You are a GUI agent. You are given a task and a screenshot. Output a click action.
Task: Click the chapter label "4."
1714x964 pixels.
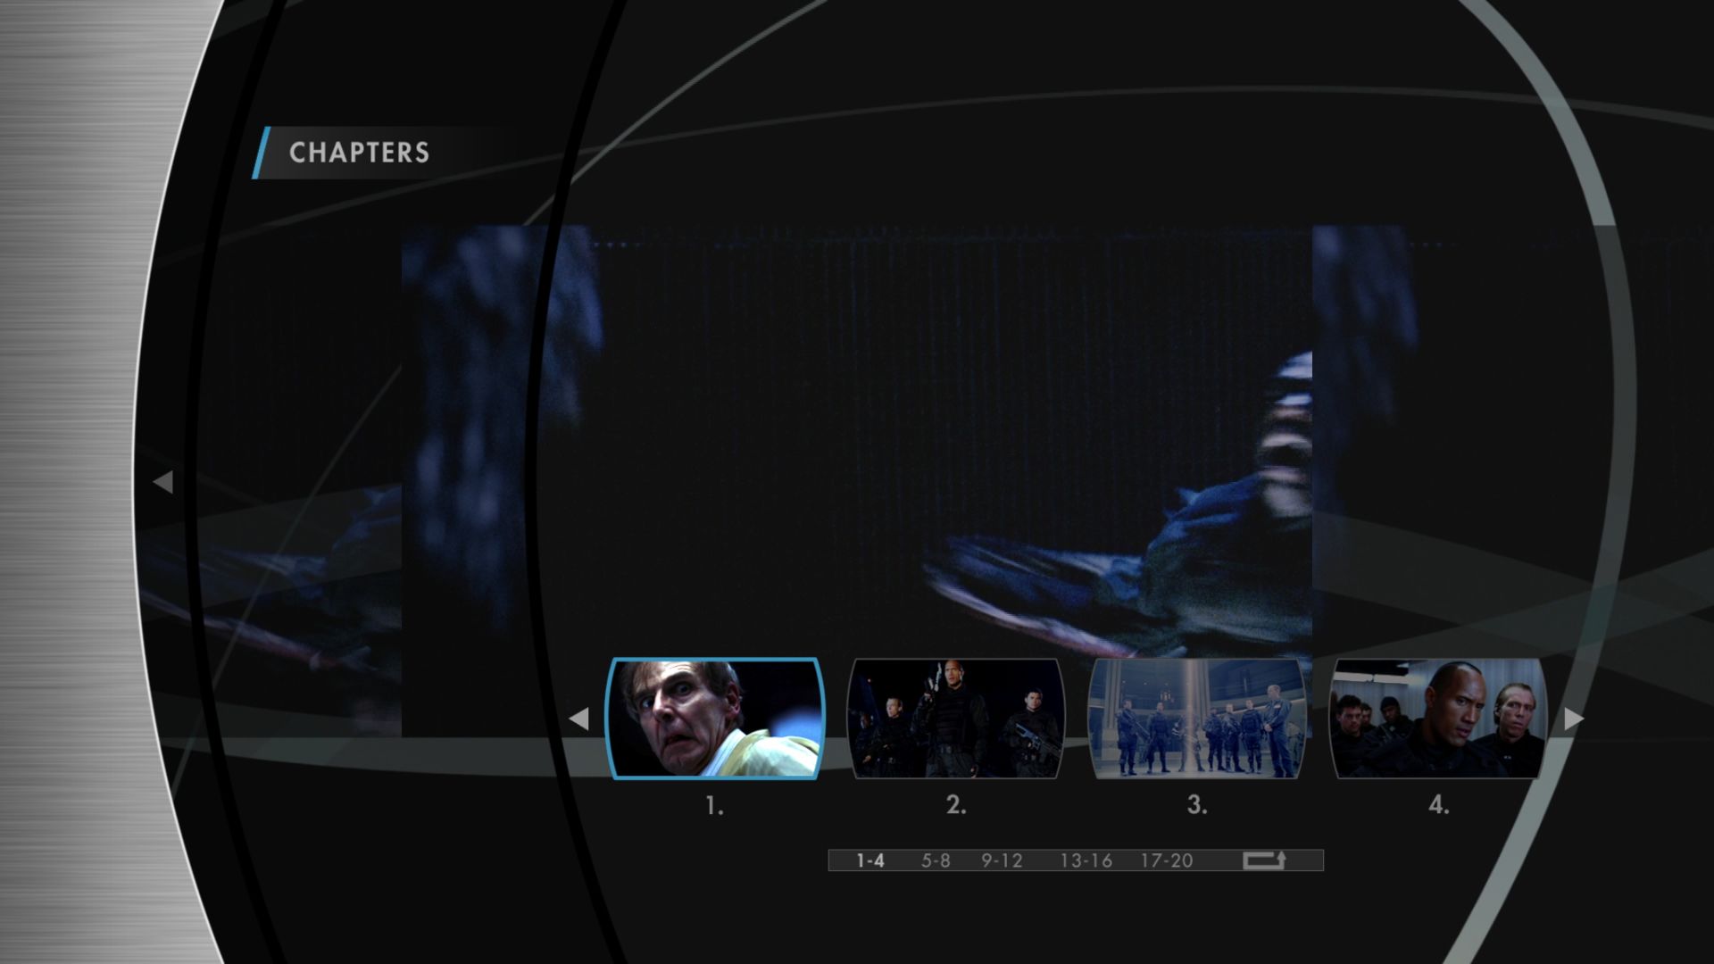pos(1438,805)
